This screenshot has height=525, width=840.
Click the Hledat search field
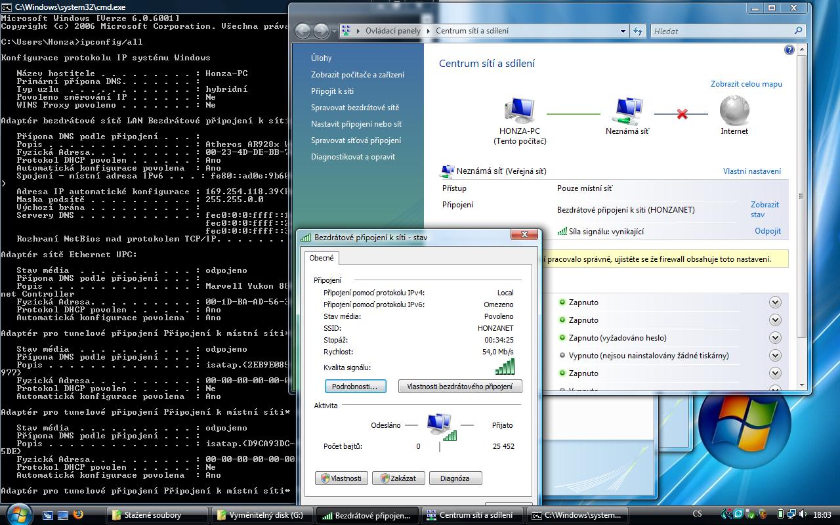coord(722,31)
